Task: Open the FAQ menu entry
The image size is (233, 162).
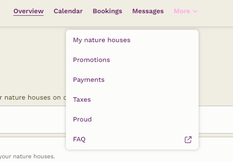Action: (x=132, y=139)
